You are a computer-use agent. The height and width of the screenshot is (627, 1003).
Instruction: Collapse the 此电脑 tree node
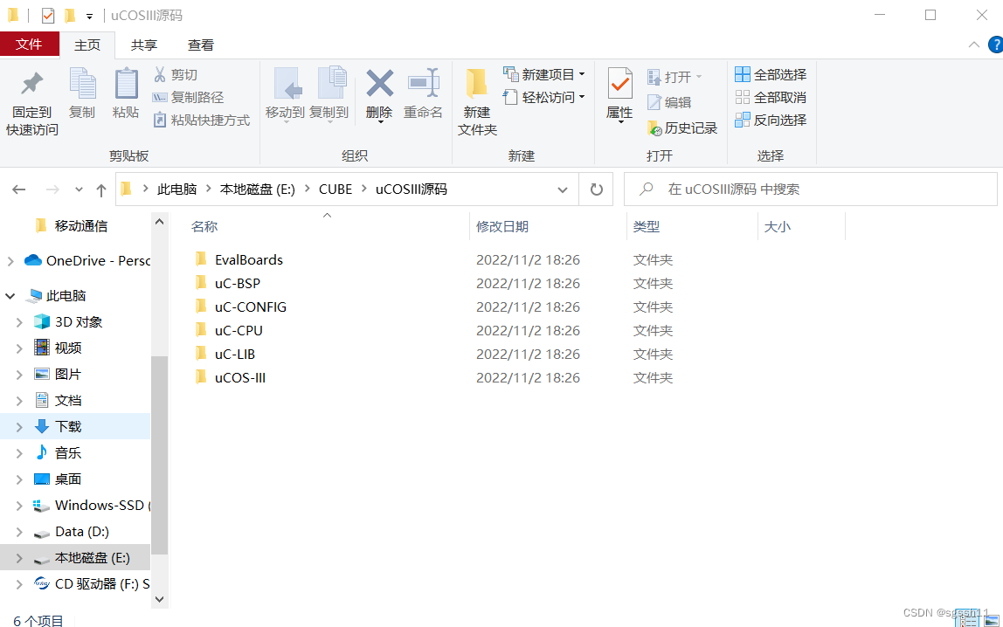pyautogui.click(x=10, y=295)
